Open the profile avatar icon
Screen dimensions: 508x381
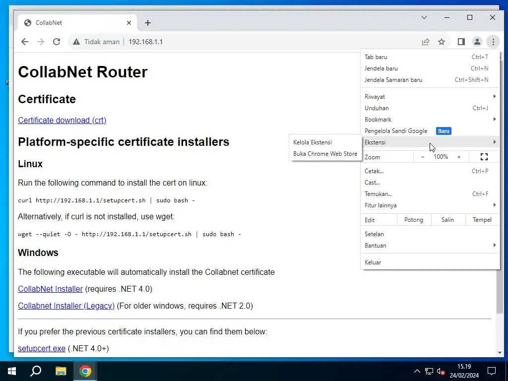[477, 42]
